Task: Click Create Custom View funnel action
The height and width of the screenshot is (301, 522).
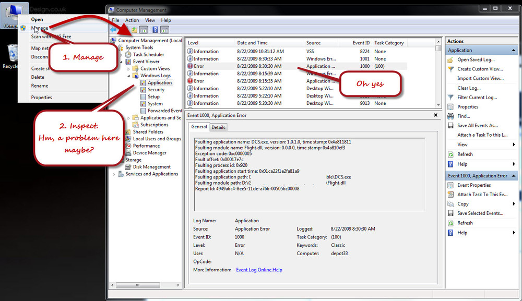Action: 480,69
